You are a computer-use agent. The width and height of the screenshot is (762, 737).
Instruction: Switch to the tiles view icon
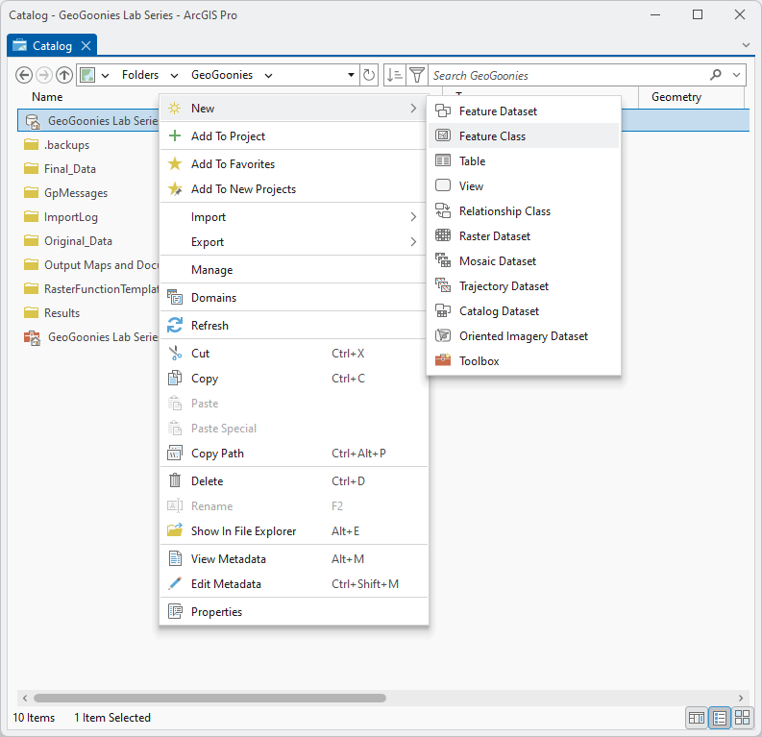743,718
